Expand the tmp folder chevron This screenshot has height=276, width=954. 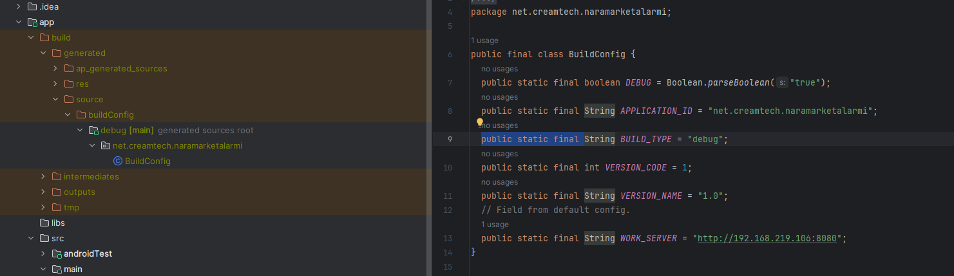click(43, 207)
